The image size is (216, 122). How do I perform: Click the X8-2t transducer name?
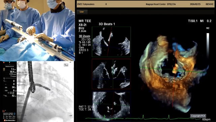point(82,25)
